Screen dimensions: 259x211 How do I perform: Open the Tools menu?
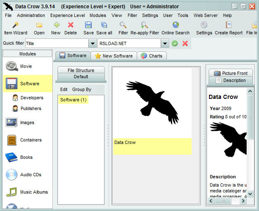pyautogui.click(x=183, y=15)
